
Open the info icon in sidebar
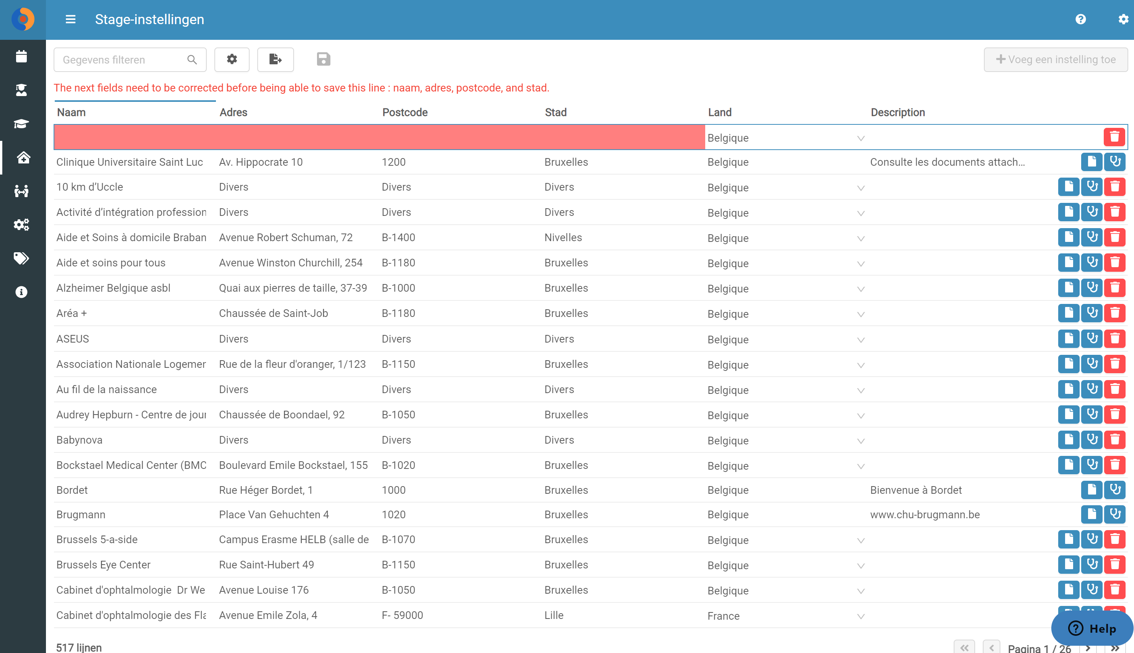(x=21, y=292)
